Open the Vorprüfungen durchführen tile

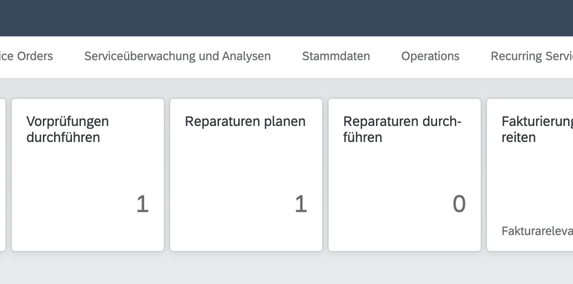tap(88, 176)
